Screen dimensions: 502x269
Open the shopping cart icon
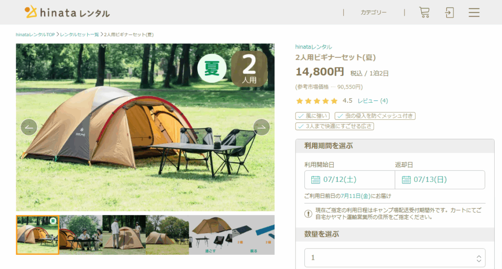tap(424, 12)
